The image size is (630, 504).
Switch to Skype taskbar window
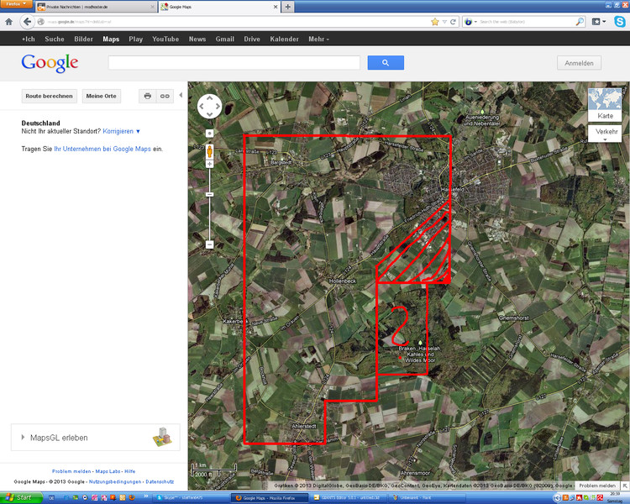pos(190,497)
